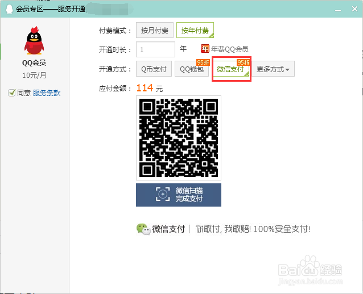Toggle the 同意 agreement checkbox
363x294 pixels.
point(11,93)
